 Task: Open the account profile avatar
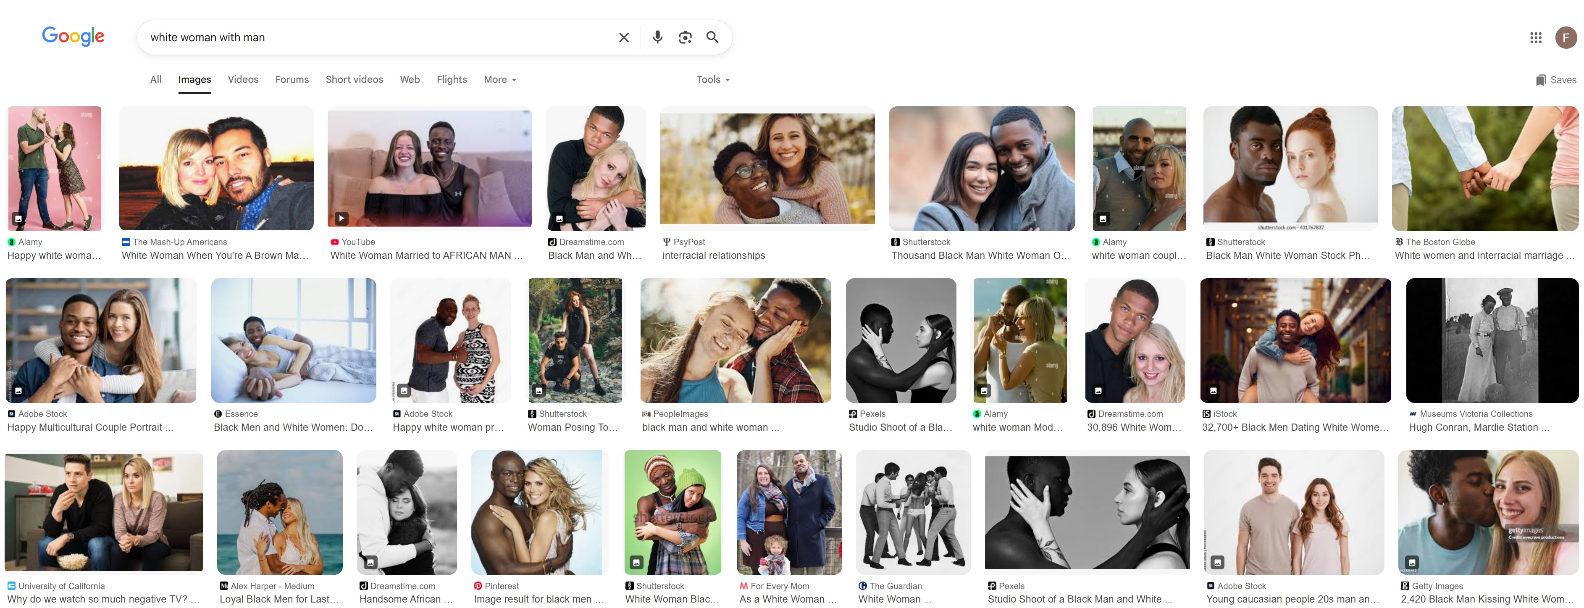[x=1566, y=38]
